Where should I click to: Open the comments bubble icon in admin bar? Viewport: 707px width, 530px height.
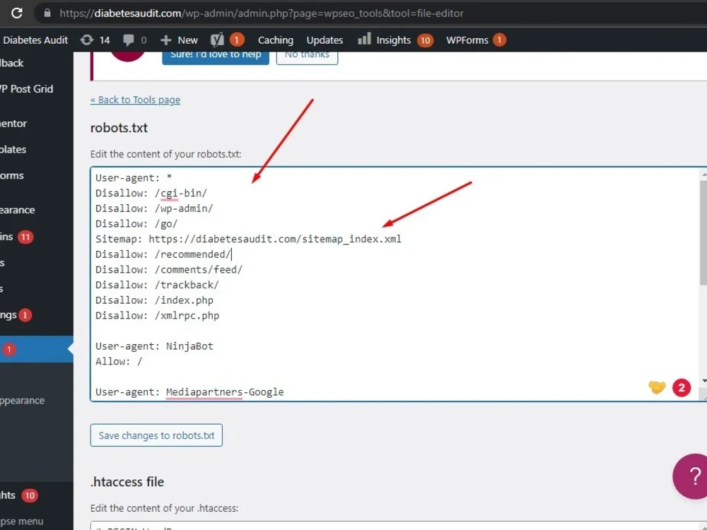click(x=129, y=40)
